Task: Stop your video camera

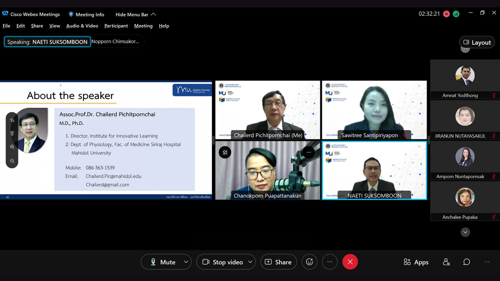Action: coord(223,262)
